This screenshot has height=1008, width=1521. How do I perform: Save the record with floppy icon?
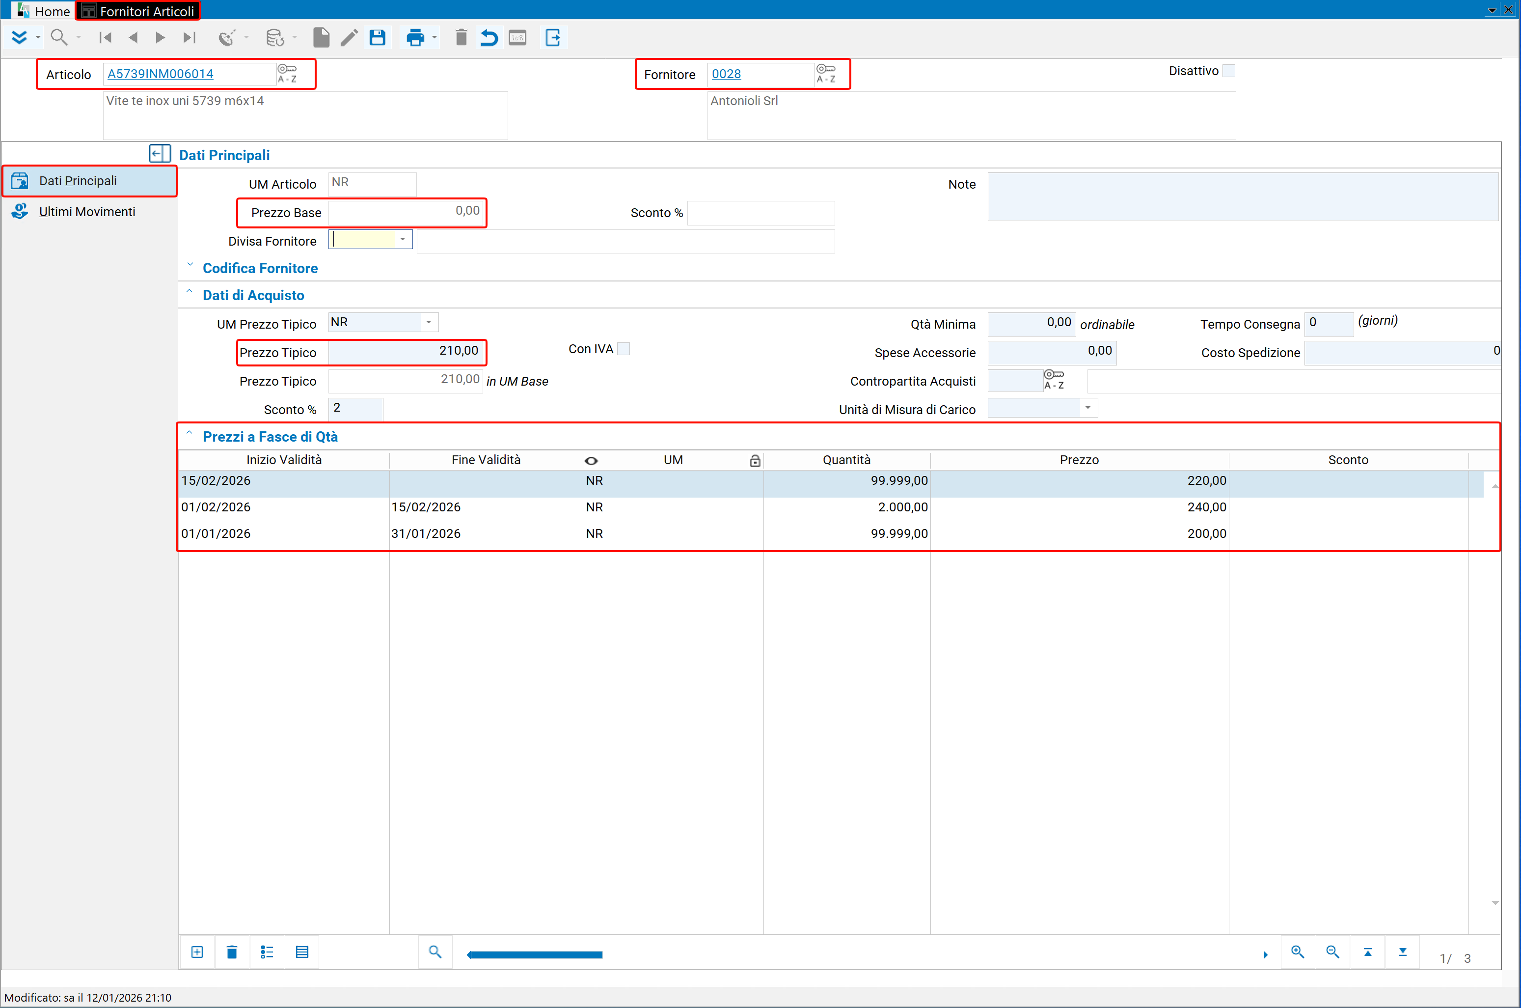[378, 37]
